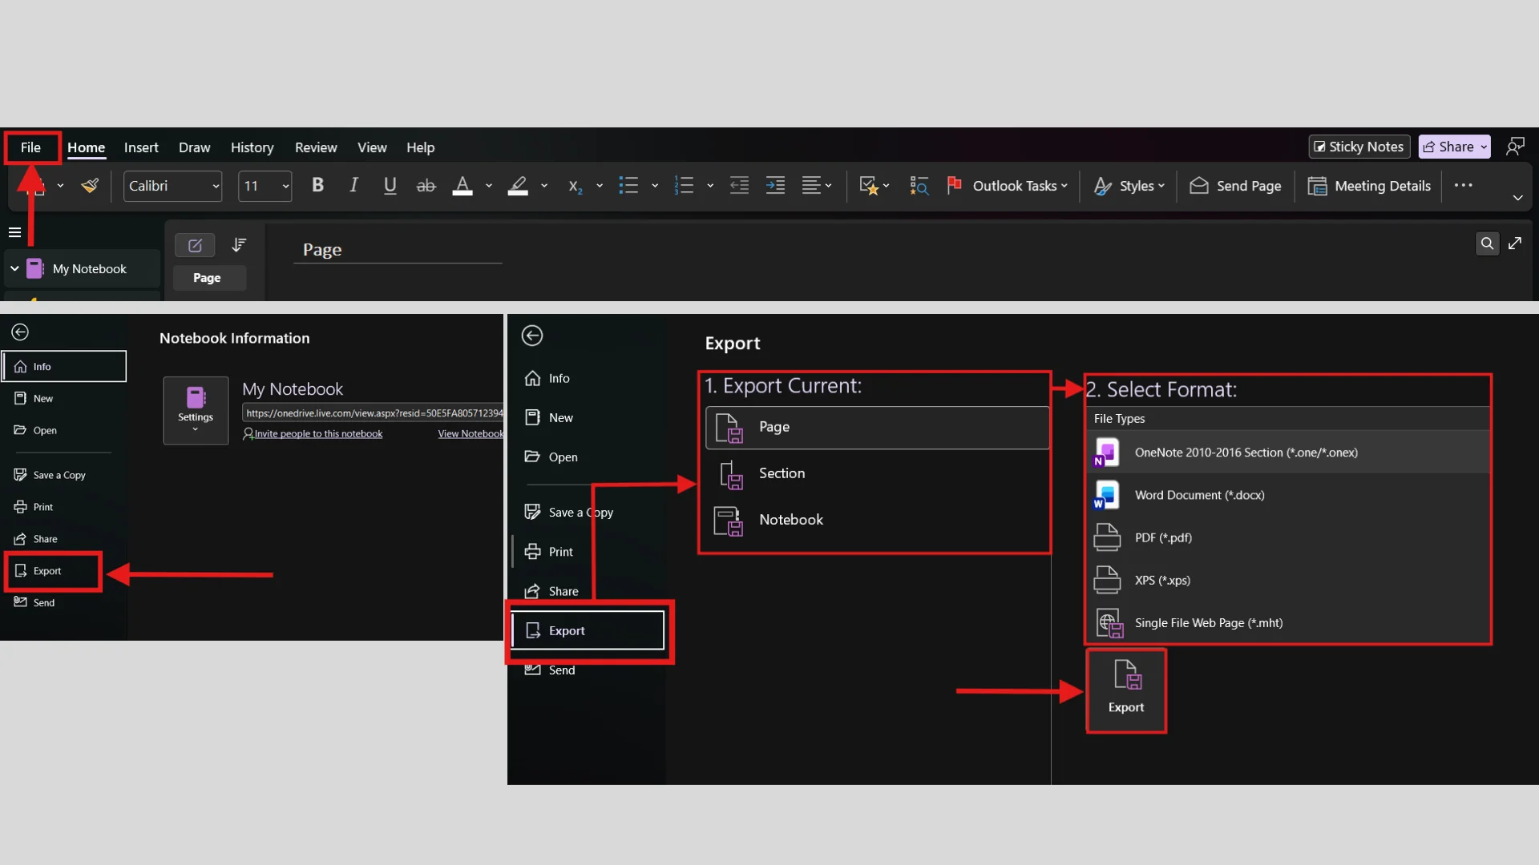Click the search magnifier icon

click(1487, 243)
